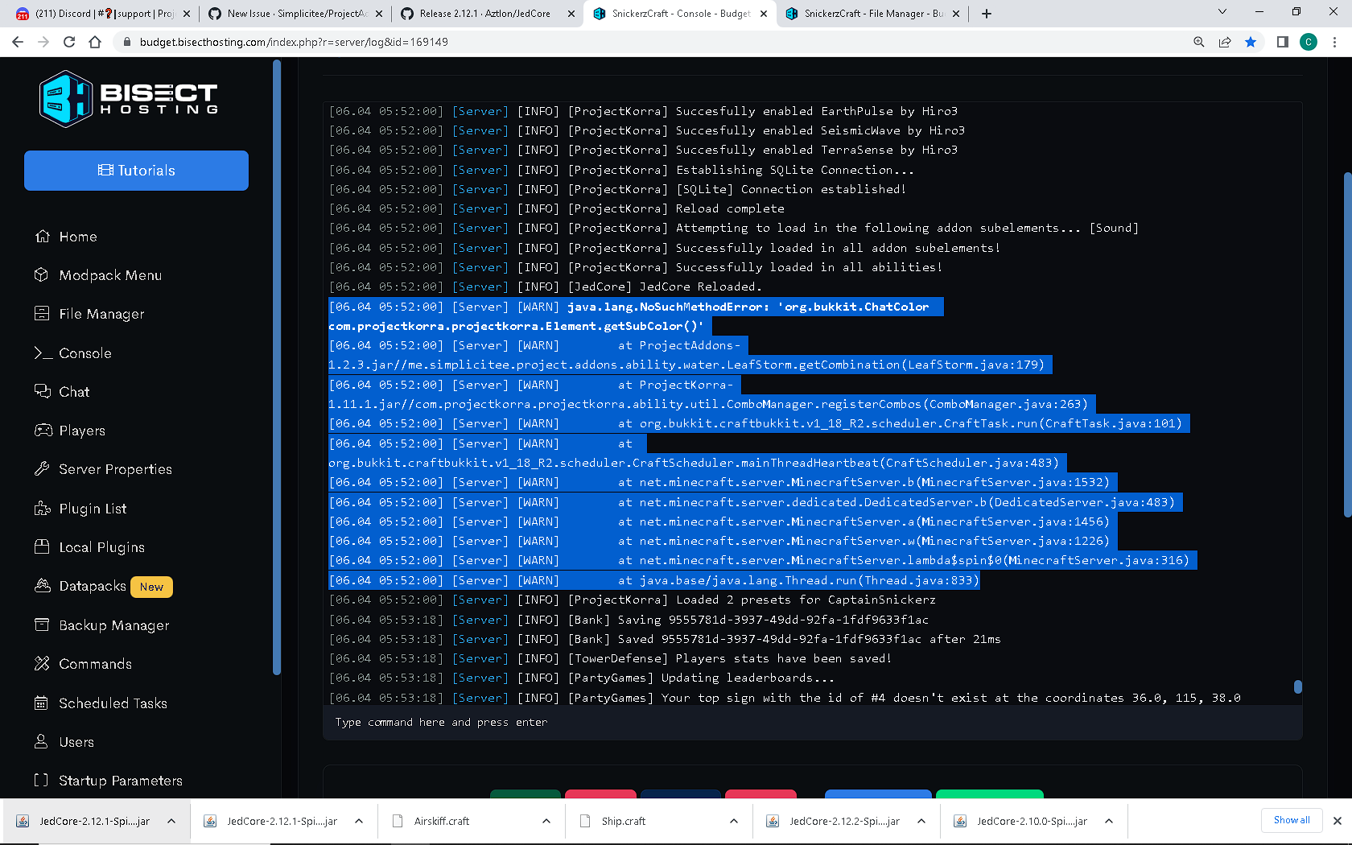Click the File Manager icon

point(42,313)
